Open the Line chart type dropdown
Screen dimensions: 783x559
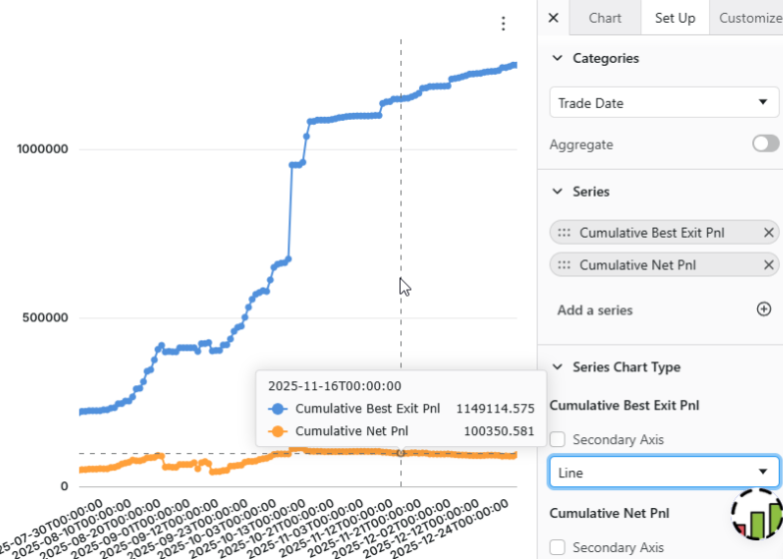pos(663,472)
